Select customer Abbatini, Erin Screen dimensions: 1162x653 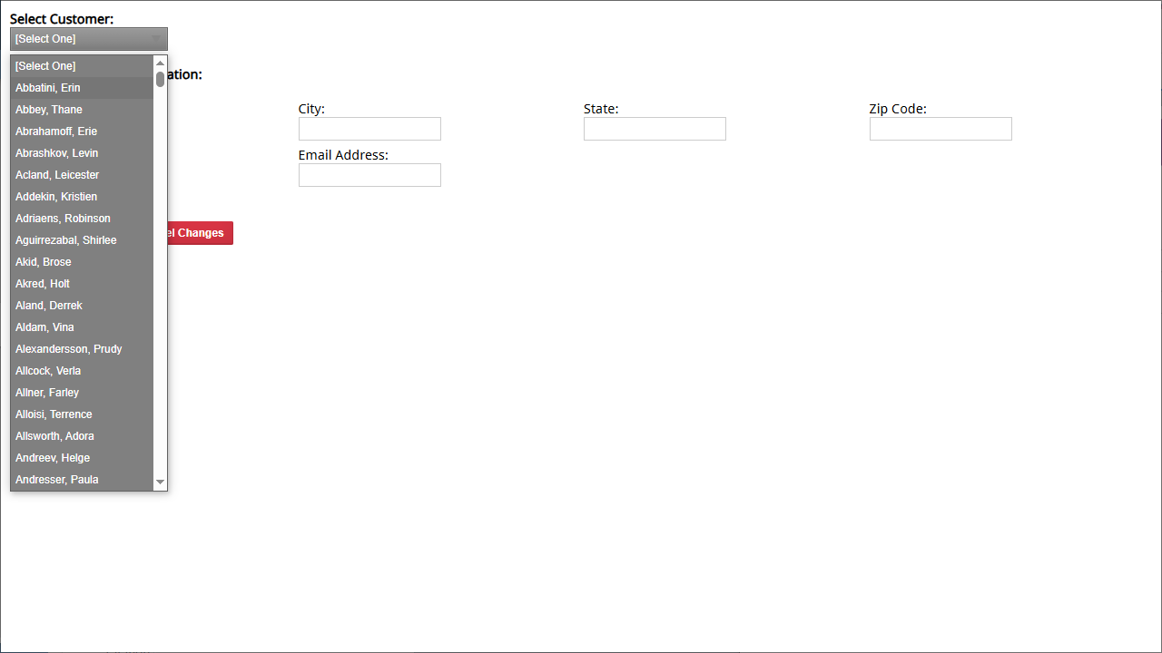(x=82, y=88)
